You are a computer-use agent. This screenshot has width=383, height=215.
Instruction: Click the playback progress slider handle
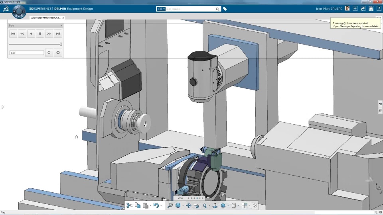tap(61, 44)
